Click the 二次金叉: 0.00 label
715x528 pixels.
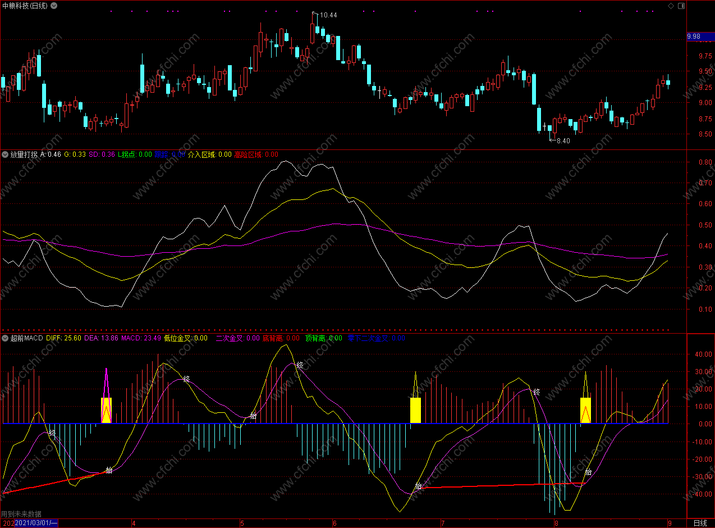237,338
